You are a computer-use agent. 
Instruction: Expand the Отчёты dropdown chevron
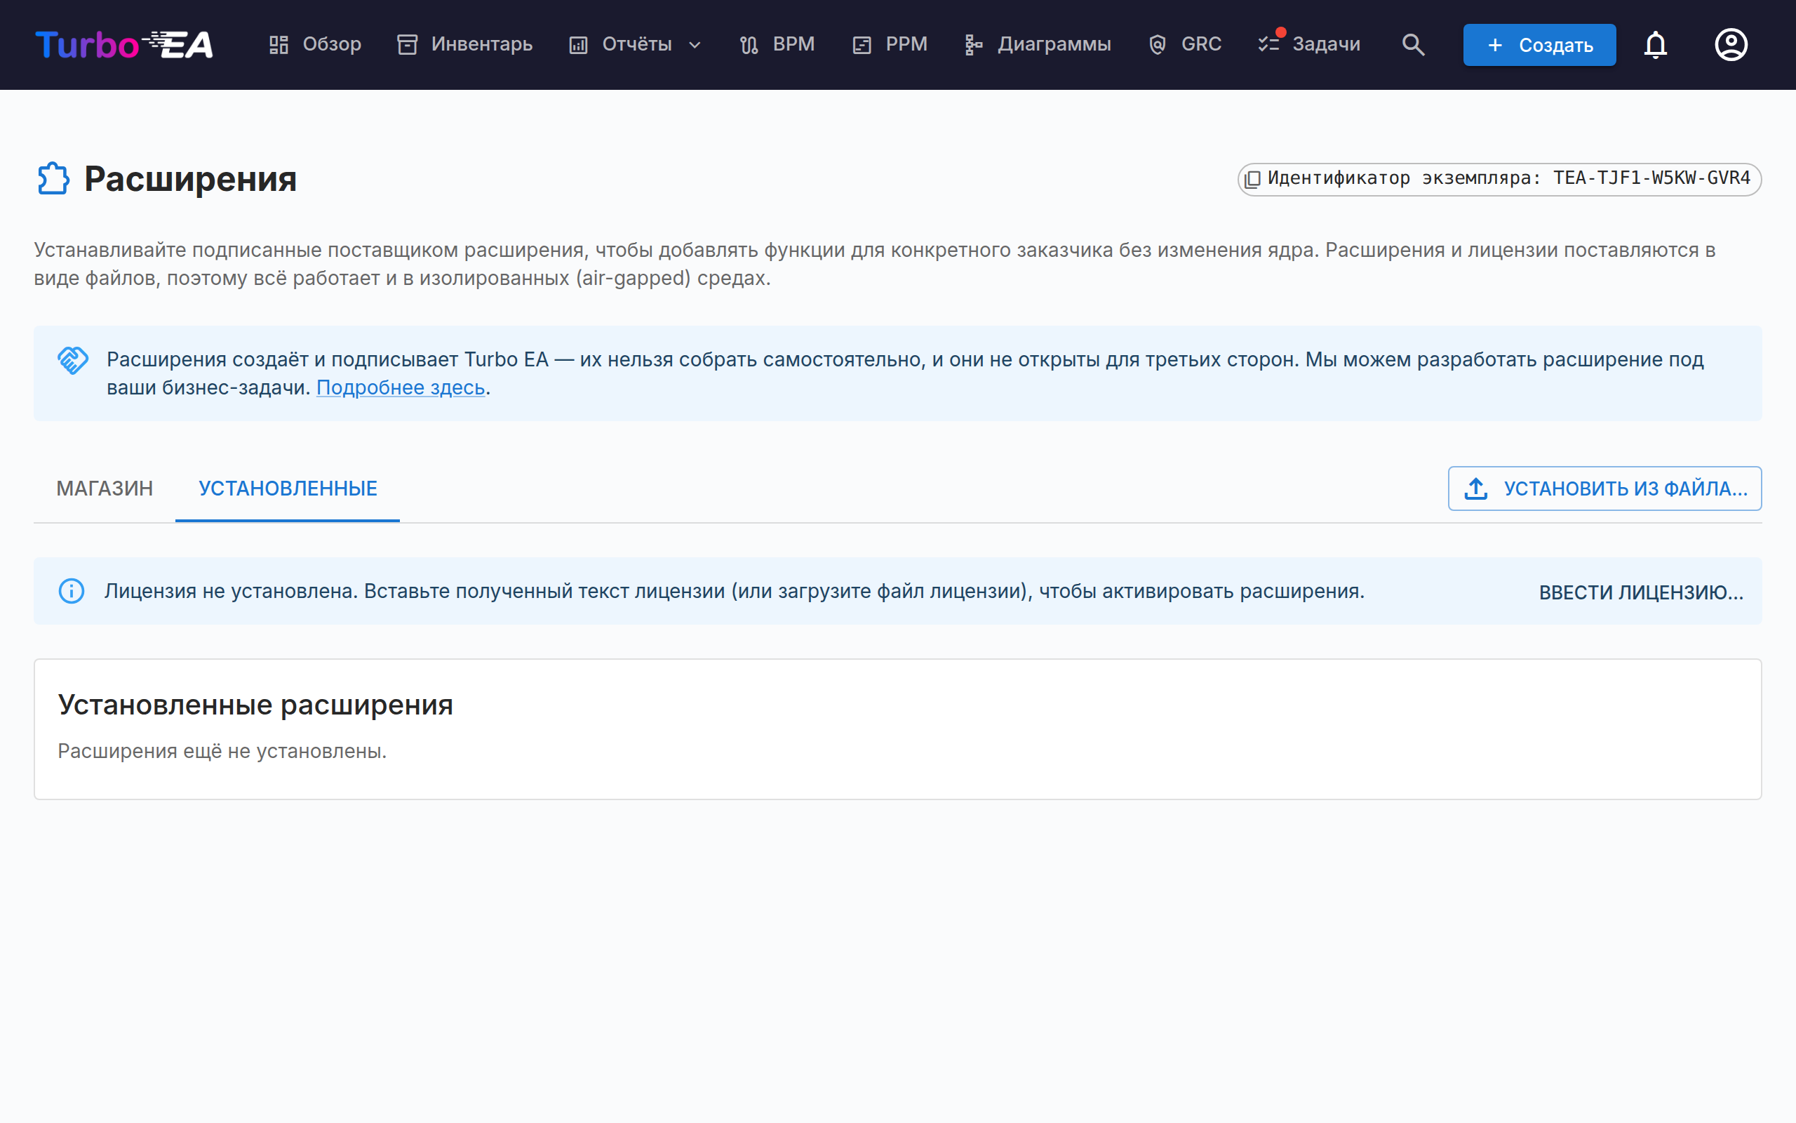695,44
